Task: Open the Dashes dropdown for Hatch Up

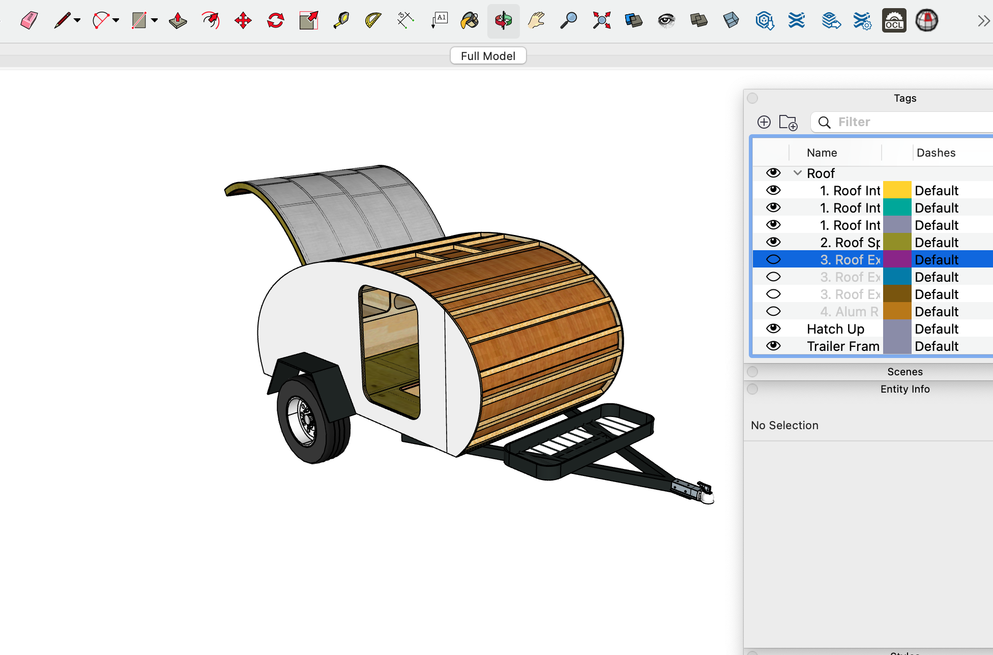Action: pyautogui.click(x=937, y=329)
